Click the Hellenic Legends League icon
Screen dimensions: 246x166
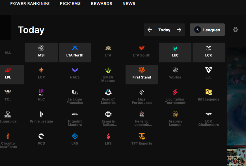point(142,114)
